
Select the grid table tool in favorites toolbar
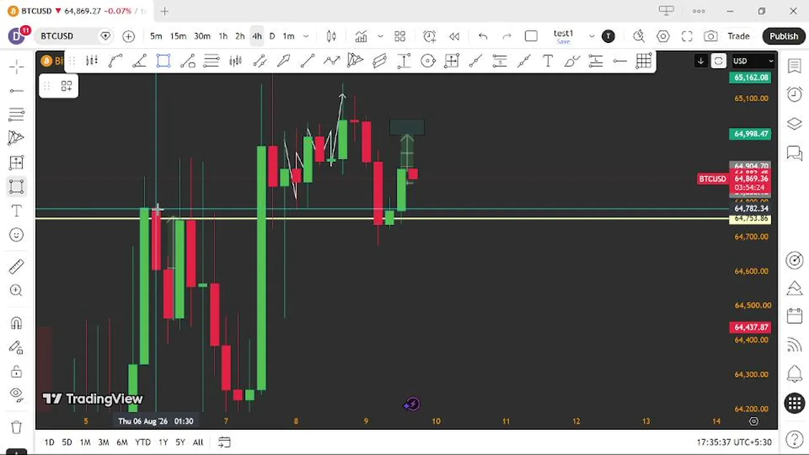point(643,61)
